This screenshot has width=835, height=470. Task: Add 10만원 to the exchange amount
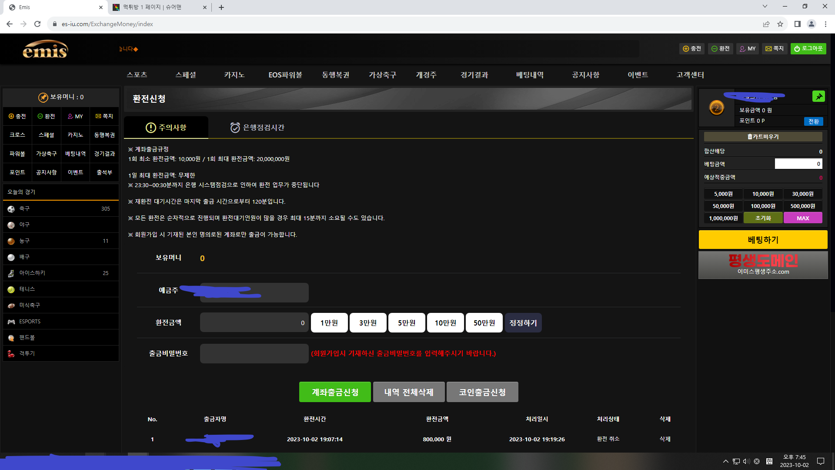pos(445,323)
